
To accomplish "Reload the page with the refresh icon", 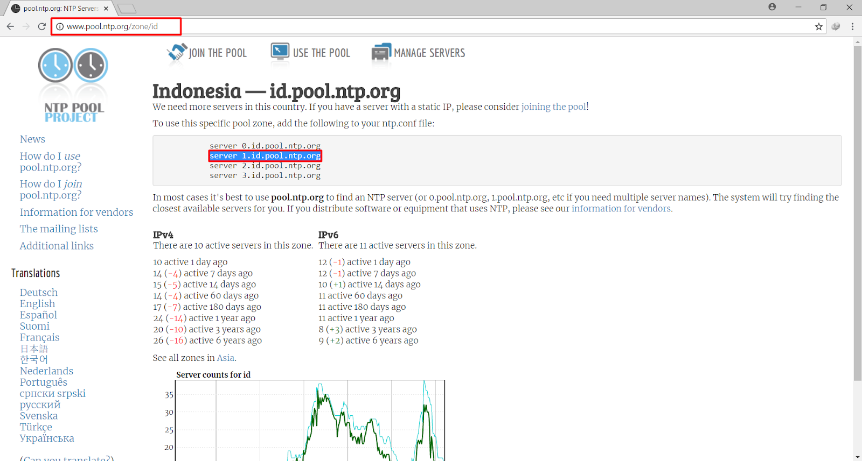I will (42, 26).
